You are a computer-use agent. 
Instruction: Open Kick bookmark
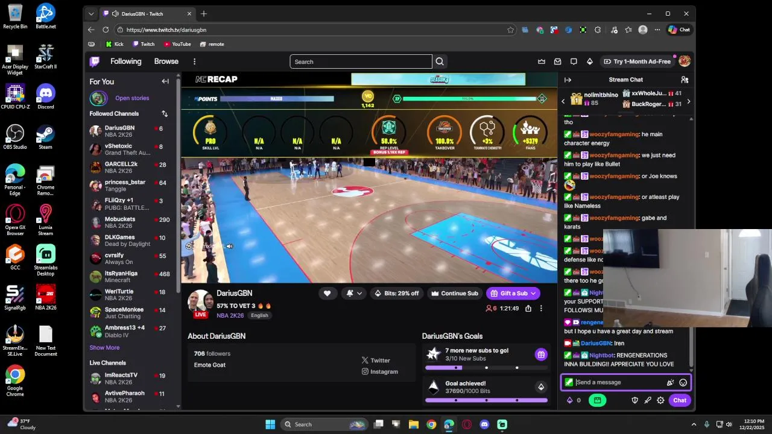115,44
